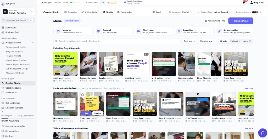Click the Settings gear icon
Screen dimensions: 268x139
point(3,136)
